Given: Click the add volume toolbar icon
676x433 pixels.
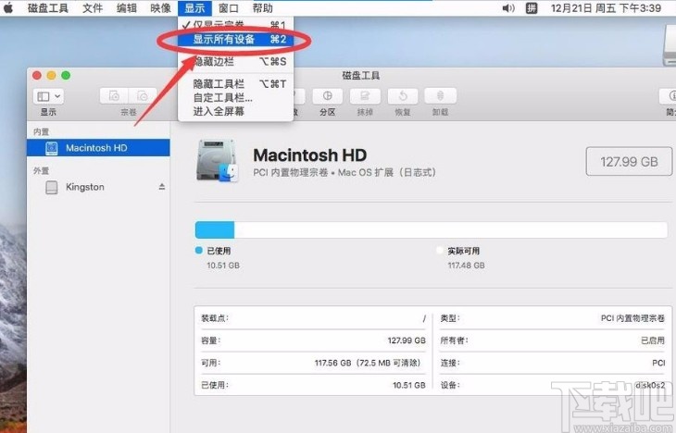Looking at the screenshot, I should coord(114,96).
